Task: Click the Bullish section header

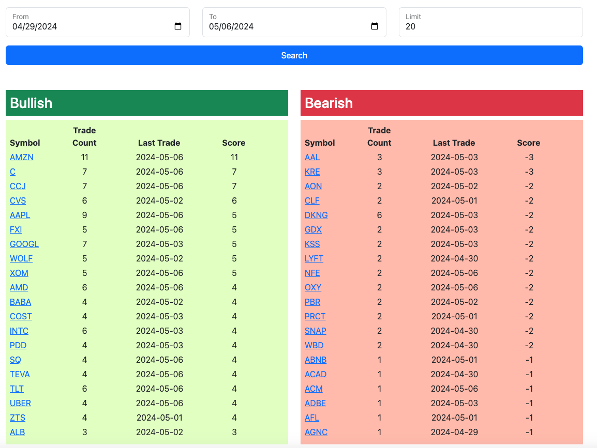Action: point(147,103)
